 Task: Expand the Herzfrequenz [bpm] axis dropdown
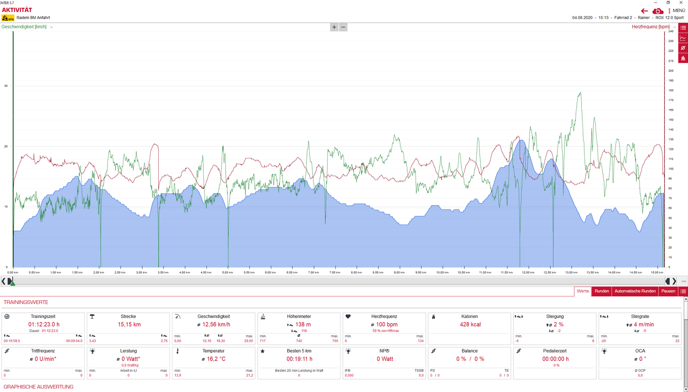(674, 27)
